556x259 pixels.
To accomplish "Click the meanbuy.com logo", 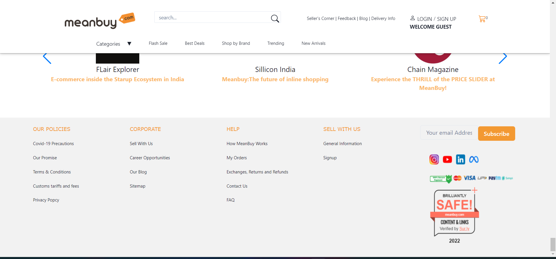I will [100, 21].
